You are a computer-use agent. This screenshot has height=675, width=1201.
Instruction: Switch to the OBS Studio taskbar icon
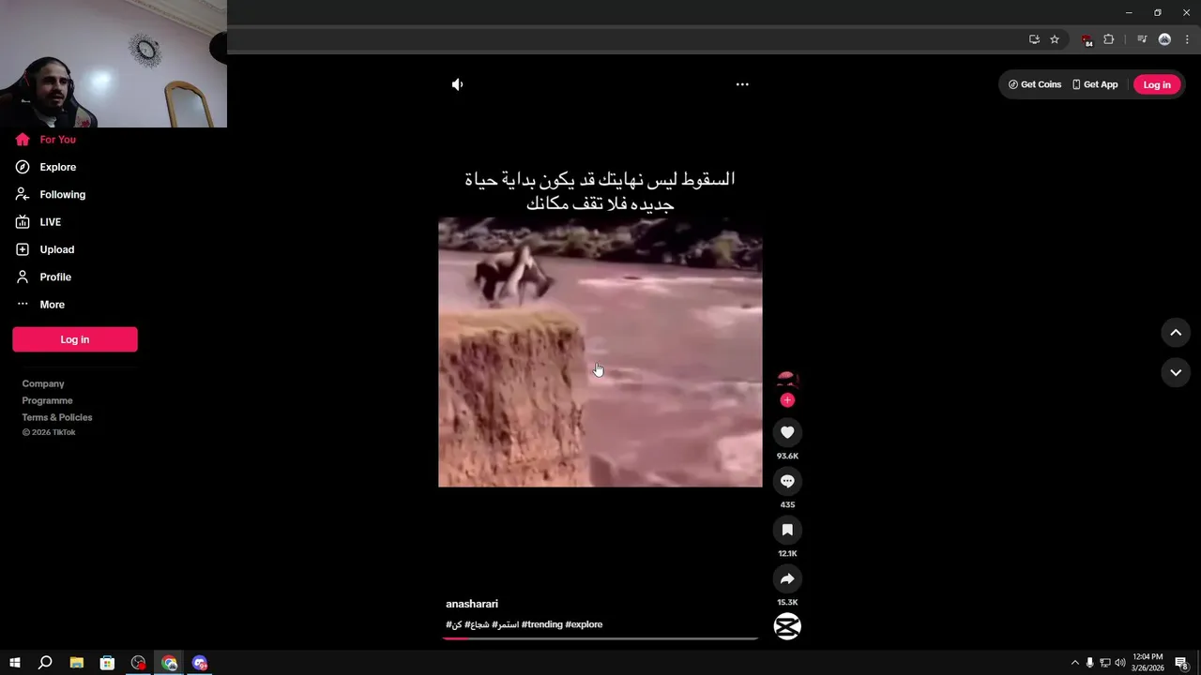click(x=139, y=663)
